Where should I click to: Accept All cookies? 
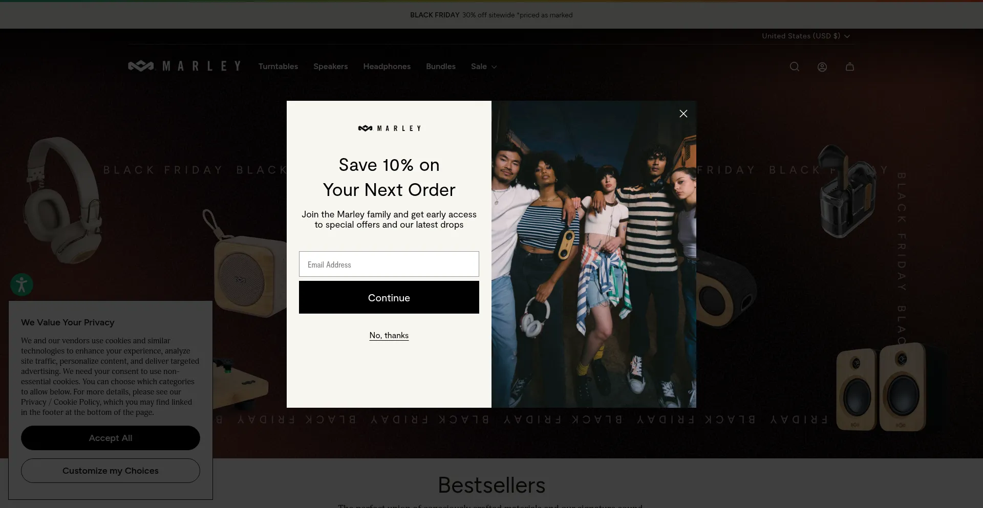[x=111, y=438]
